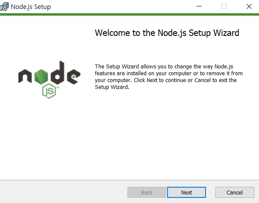Click the Node.js logo image
This screenshot has width=259, height=203.
click(x=49, y=79)
